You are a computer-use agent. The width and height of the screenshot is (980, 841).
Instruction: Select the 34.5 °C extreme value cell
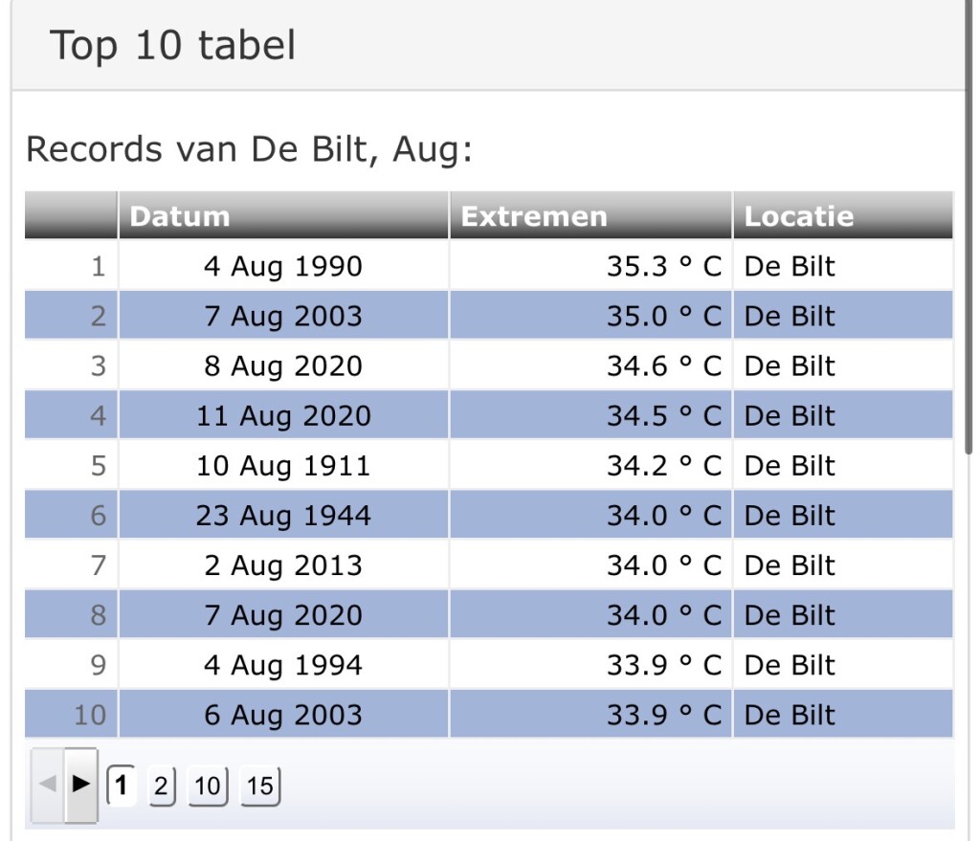click(590, 415)
